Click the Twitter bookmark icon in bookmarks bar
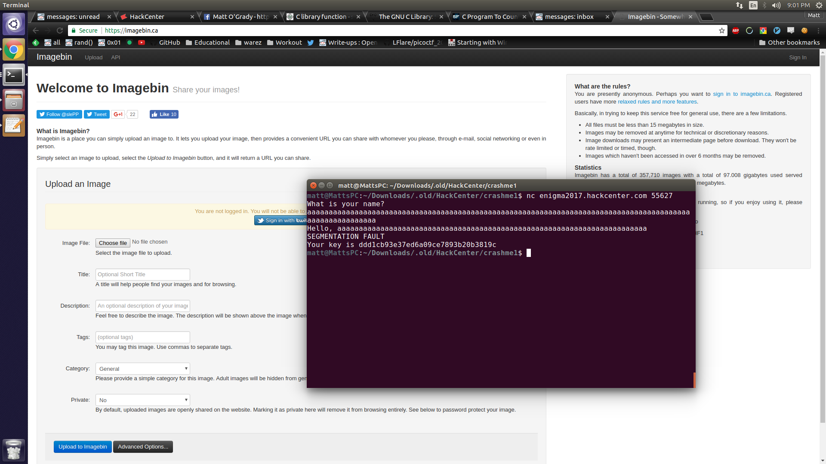 311,43
